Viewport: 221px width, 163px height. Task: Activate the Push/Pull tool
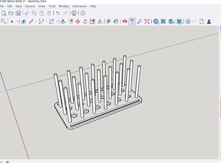[x=63, y=22]
